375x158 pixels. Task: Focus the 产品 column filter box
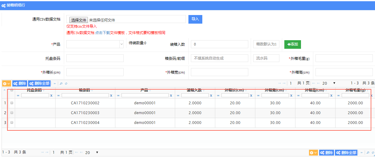pyautogui.click(x=145, y=96)
